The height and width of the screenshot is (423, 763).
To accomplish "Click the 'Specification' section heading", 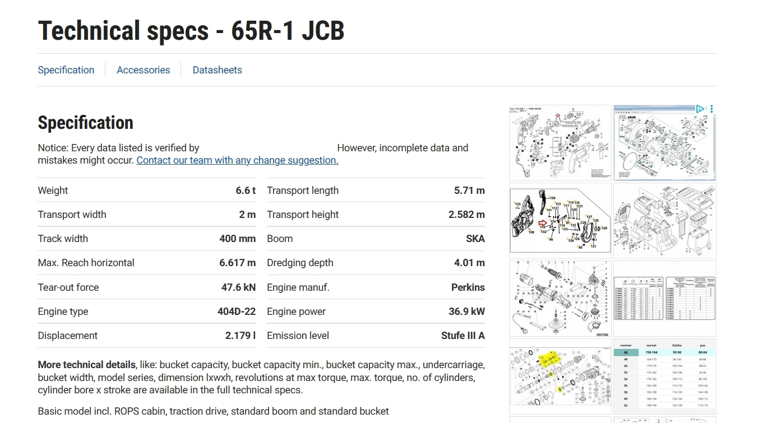I will (86, 123).
